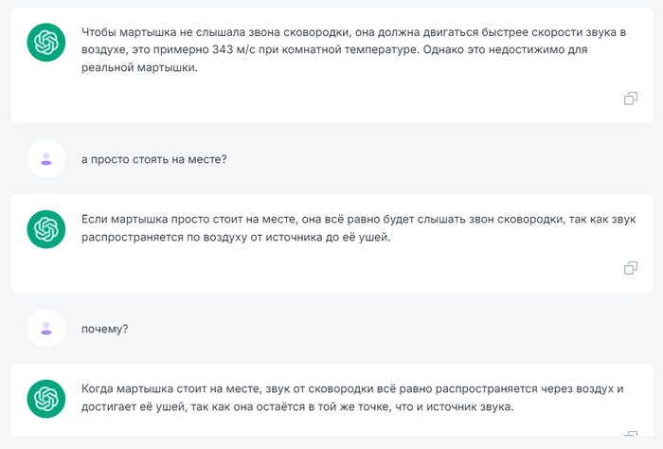
Task: Select the user message "почему?"
Action: 105,329
